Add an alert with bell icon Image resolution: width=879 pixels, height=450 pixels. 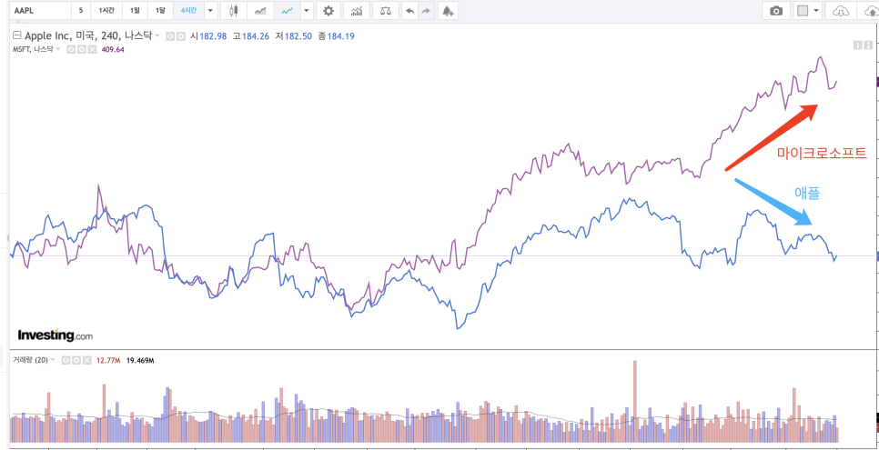tap(448, 11)
